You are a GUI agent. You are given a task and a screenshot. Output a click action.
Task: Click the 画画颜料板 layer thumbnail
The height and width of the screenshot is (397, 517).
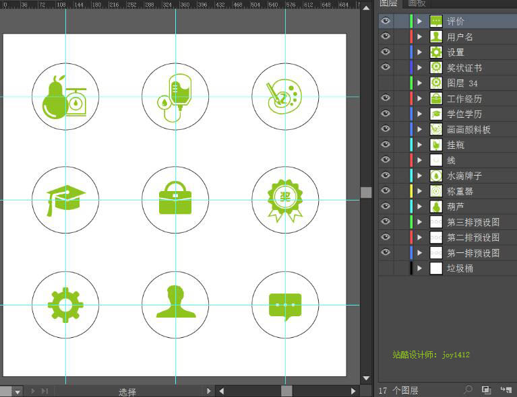[436, 129]
